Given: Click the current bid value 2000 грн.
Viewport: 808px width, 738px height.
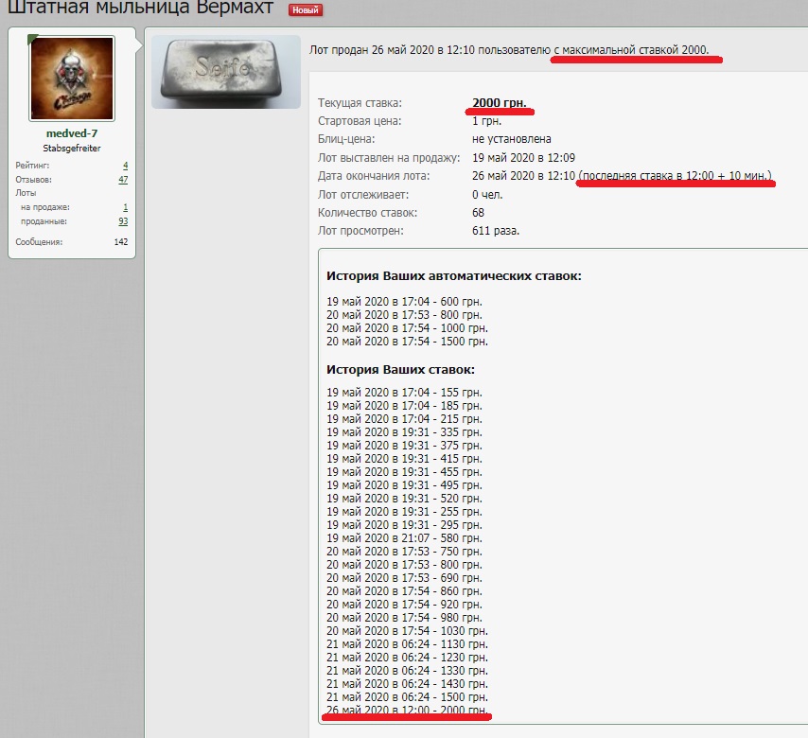Looking at the screenshot, I should 500,102.
